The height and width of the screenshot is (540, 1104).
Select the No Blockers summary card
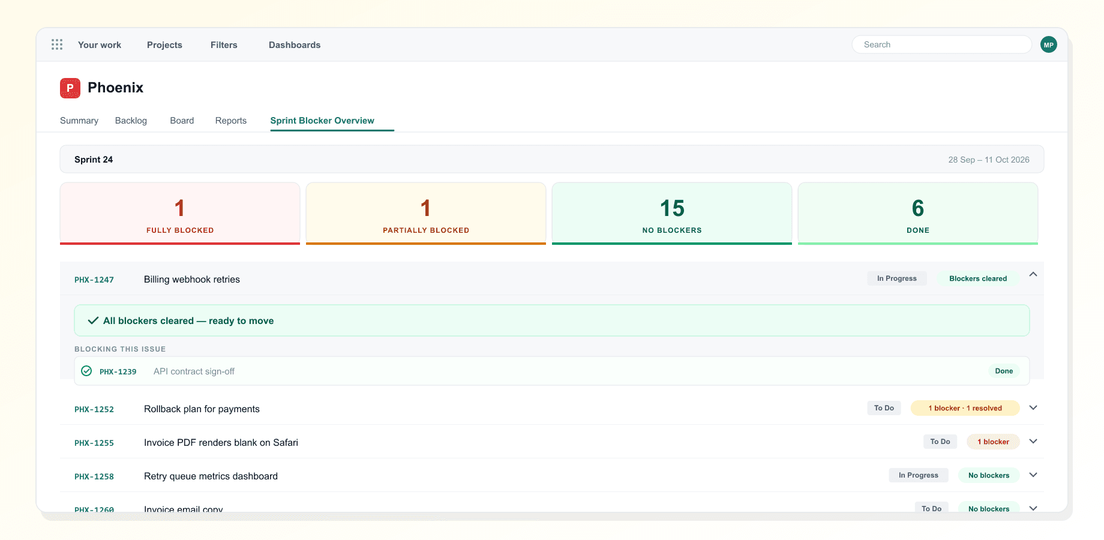[672, 214]
